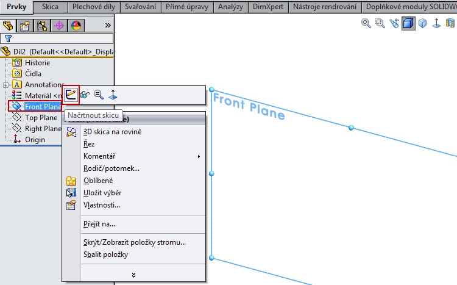The height and width of the screenshot is (285, 457).
Task: Select Historie in the feature tree
Action: (x=37, y=63)
